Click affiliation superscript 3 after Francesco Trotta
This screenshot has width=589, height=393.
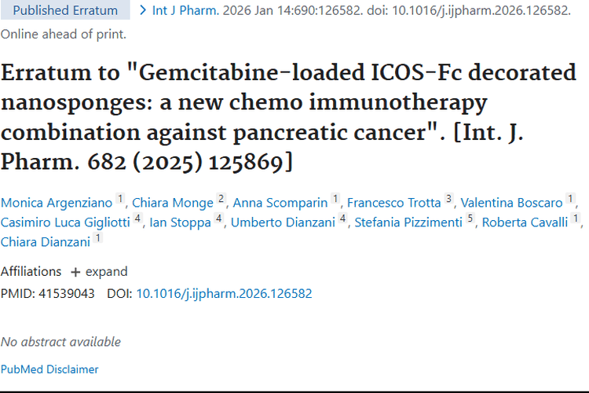pyautogui.click(x=448, y=200)
